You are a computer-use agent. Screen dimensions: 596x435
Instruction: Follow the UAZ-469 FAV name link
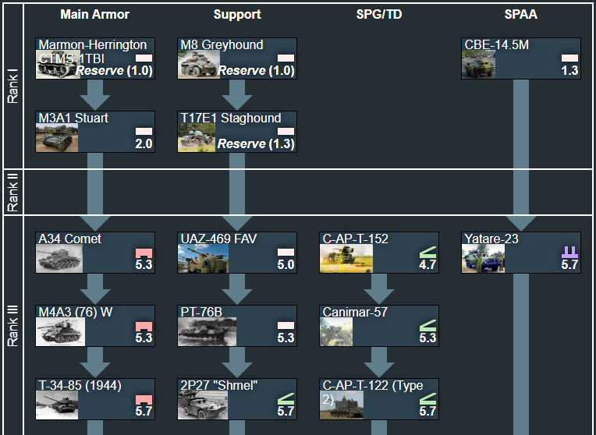pos(218,239)
